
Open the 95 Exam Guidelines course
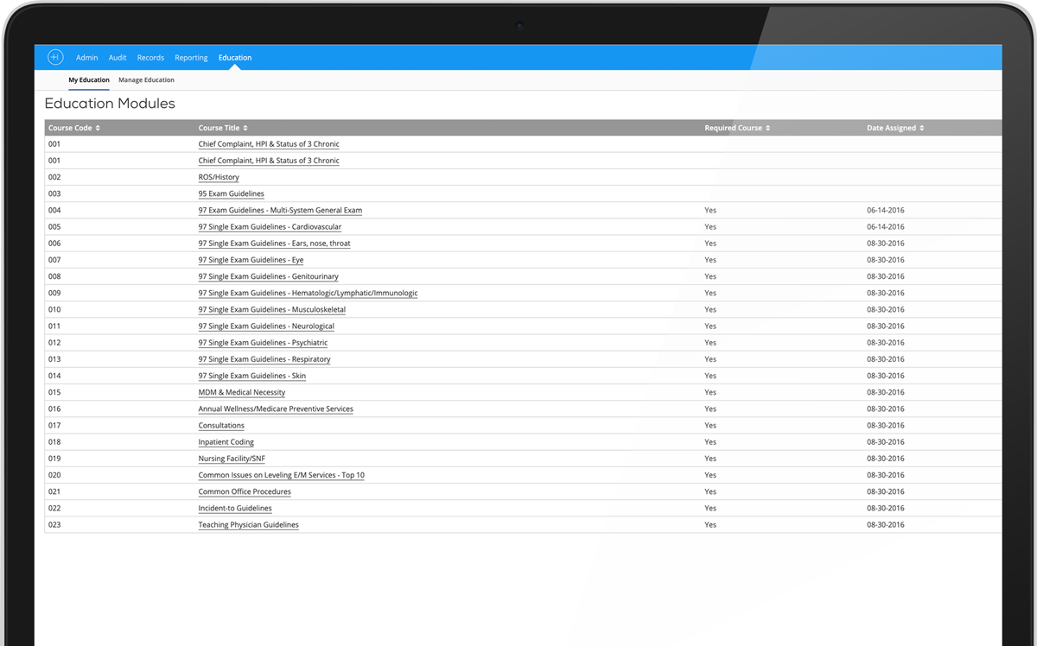(x=231, y=193)
